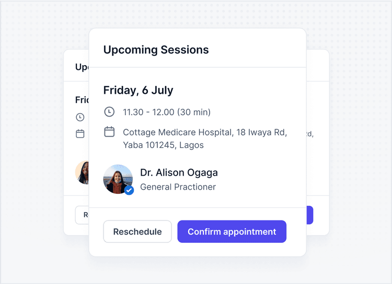Click the clock icon beside 11.30 - 12.00

(x=109, y=112)
